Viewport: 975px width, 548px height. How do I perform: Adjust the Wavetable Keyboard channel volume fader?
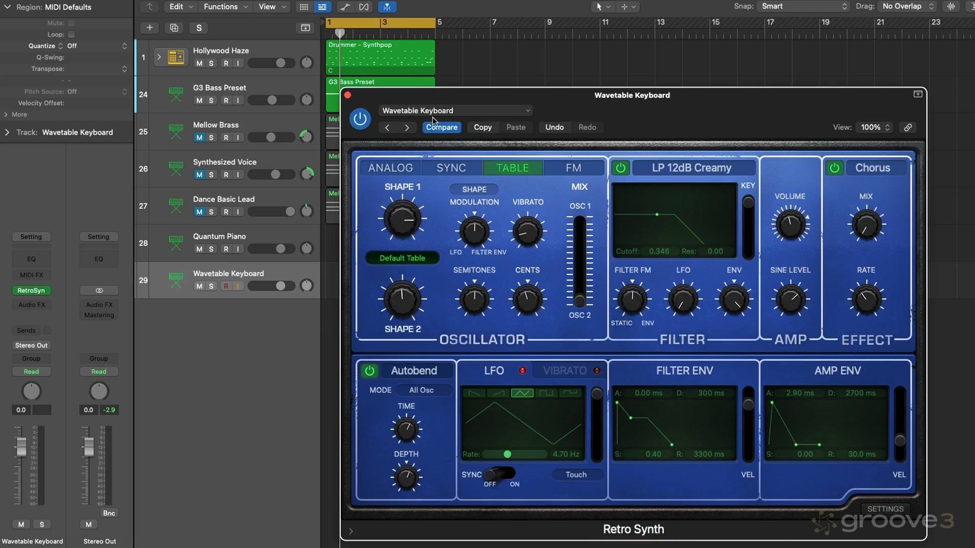[x=21, y=447]
